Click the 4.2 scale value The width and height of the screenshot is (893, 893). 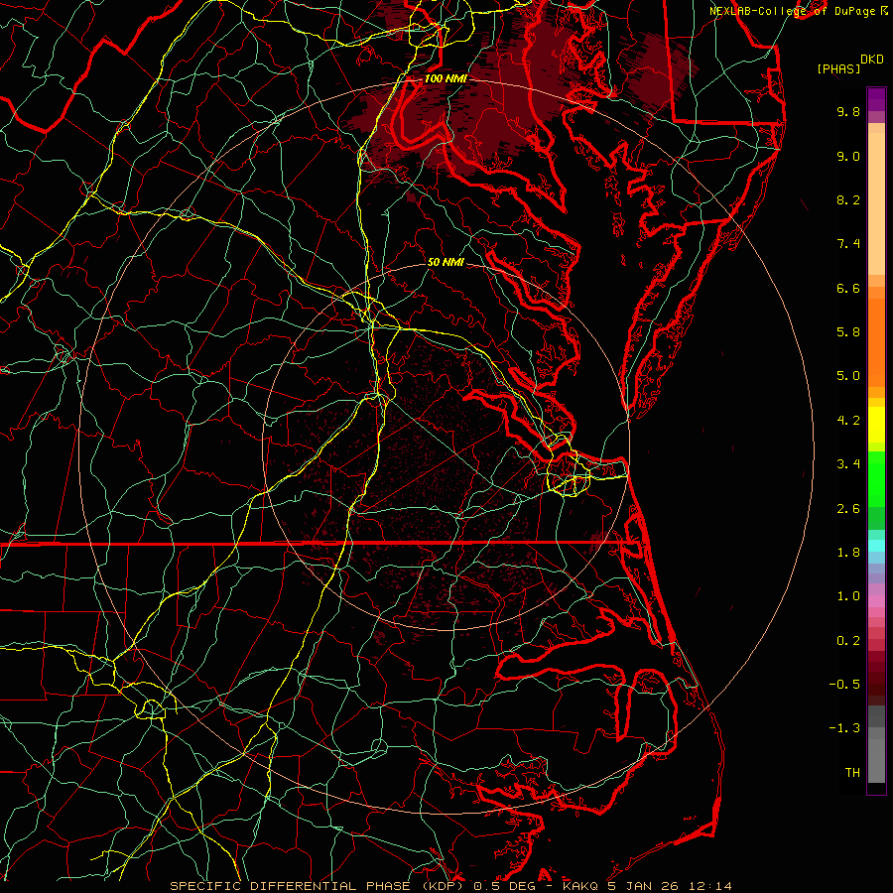[x=848, y=421]
